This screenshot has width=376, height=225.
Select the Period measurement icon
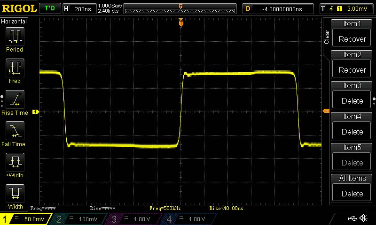(15, 37)
